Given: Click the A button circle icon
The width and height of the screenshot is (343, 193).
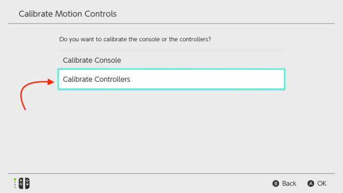Looking at the screenshot, I should [x=311, y=183].
